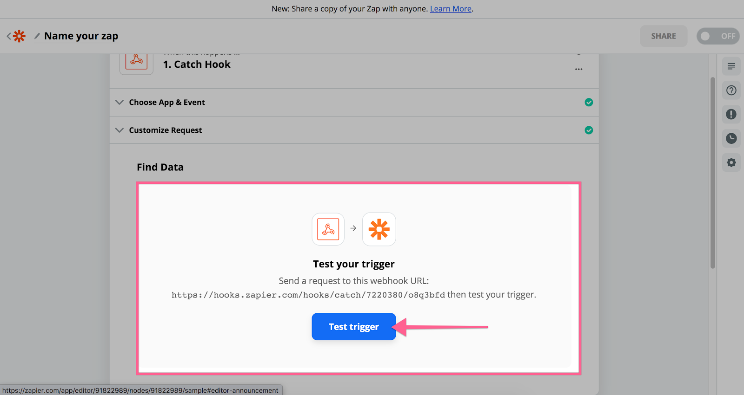Open the notes outline icon in right sidebar
This screenshot has width=744, height=395.
(x=731, y=66)
